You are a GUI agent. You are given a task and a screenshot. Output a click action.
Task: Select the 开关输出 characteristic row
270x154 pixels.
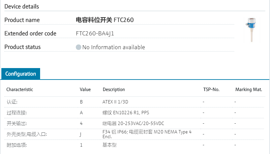[x=17, y=123]
